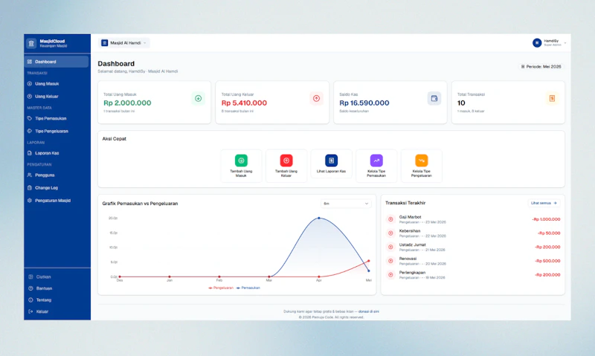Open Uang Keluar sidebar item

tap(57, 97)
